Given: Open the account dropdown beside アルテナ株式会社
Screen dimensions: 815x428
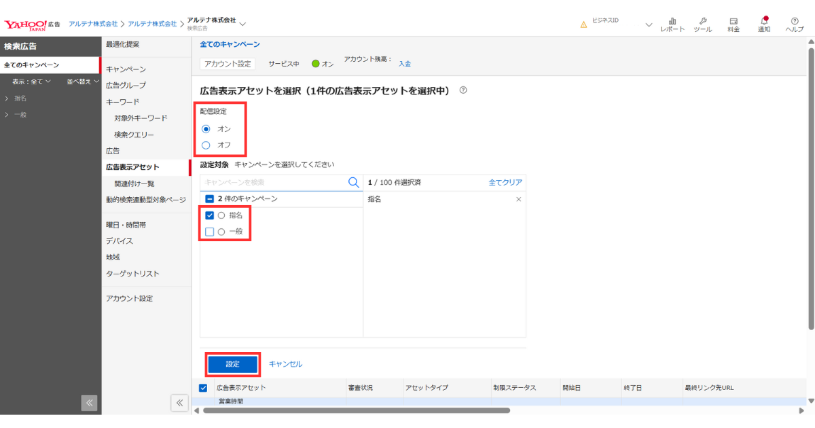Looking at the screenshot, I should pos(242,24).
